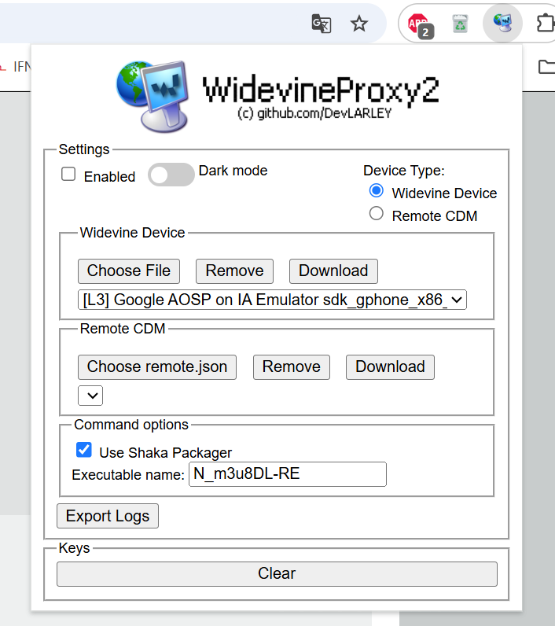Select the Remote CDM radio button
This screenshot has width=555, height=626.
point(377,214)
